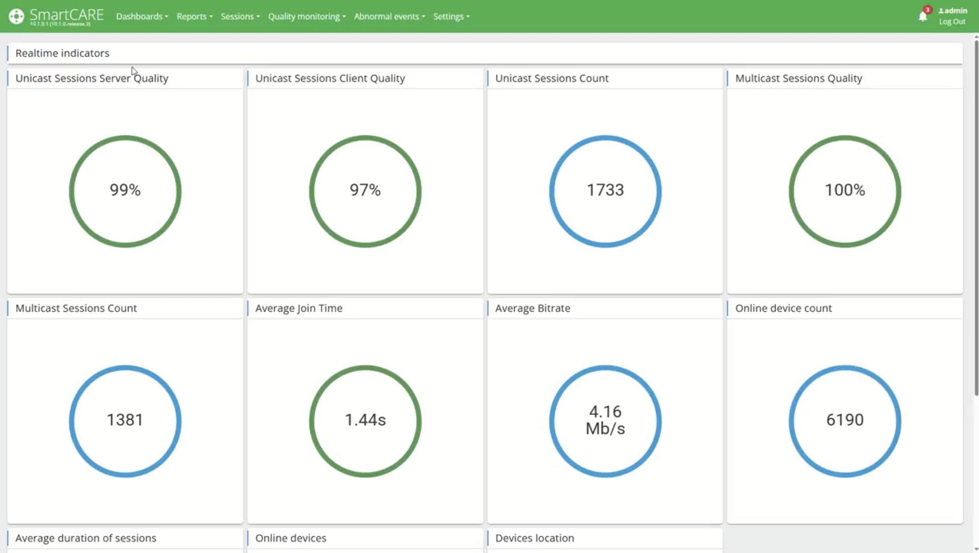Select the 1733 Unicast Sessions Count gauge
The image size is (979, 553).
[x=605, y=191]
